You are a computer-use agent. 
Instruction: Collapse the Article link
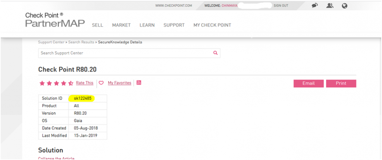tap(56, 158)
